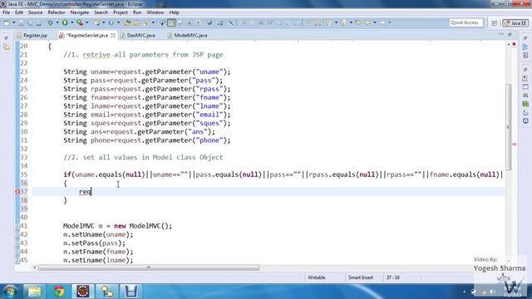
Task: Switch to the DaoMVC.java editor tab
Action: point(138,35)
